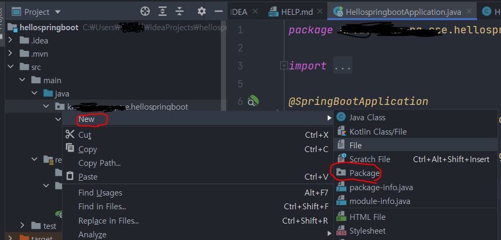
Task: Expand the .mvn folder
Action: 10,54
